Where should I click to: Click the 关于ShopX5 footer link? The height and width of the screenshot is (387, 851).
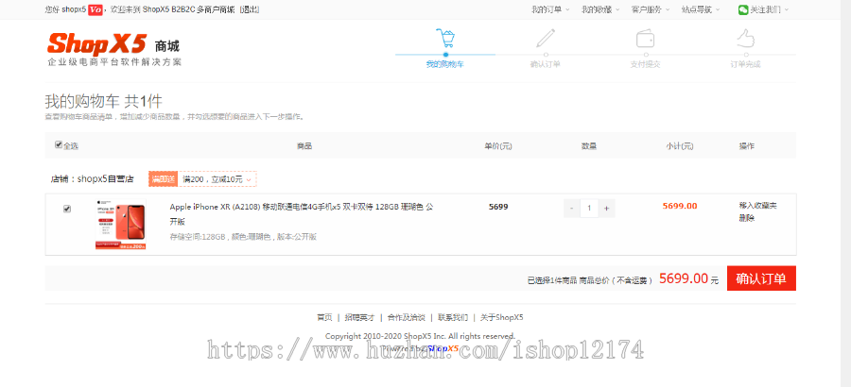[x=502, y=317]
